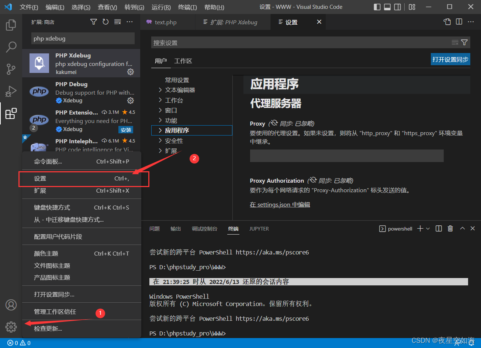Select 常用设置 in settings tree

[x=177, y=80]
